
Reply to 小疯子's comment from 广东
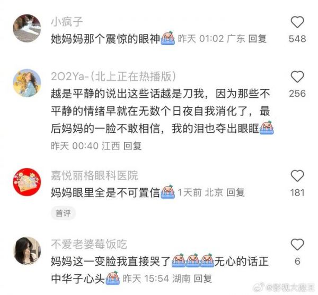pyautogui.click(x=258, y=39)
